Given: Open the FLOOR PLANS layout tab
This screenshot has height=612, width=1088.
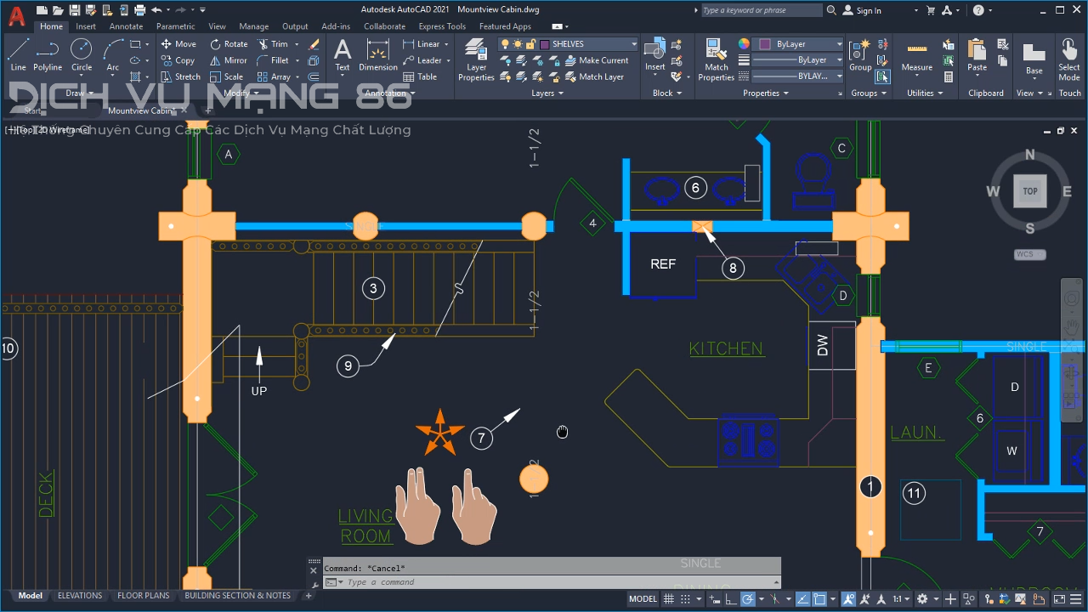Looking at the screenshot, I should [144, 595].
